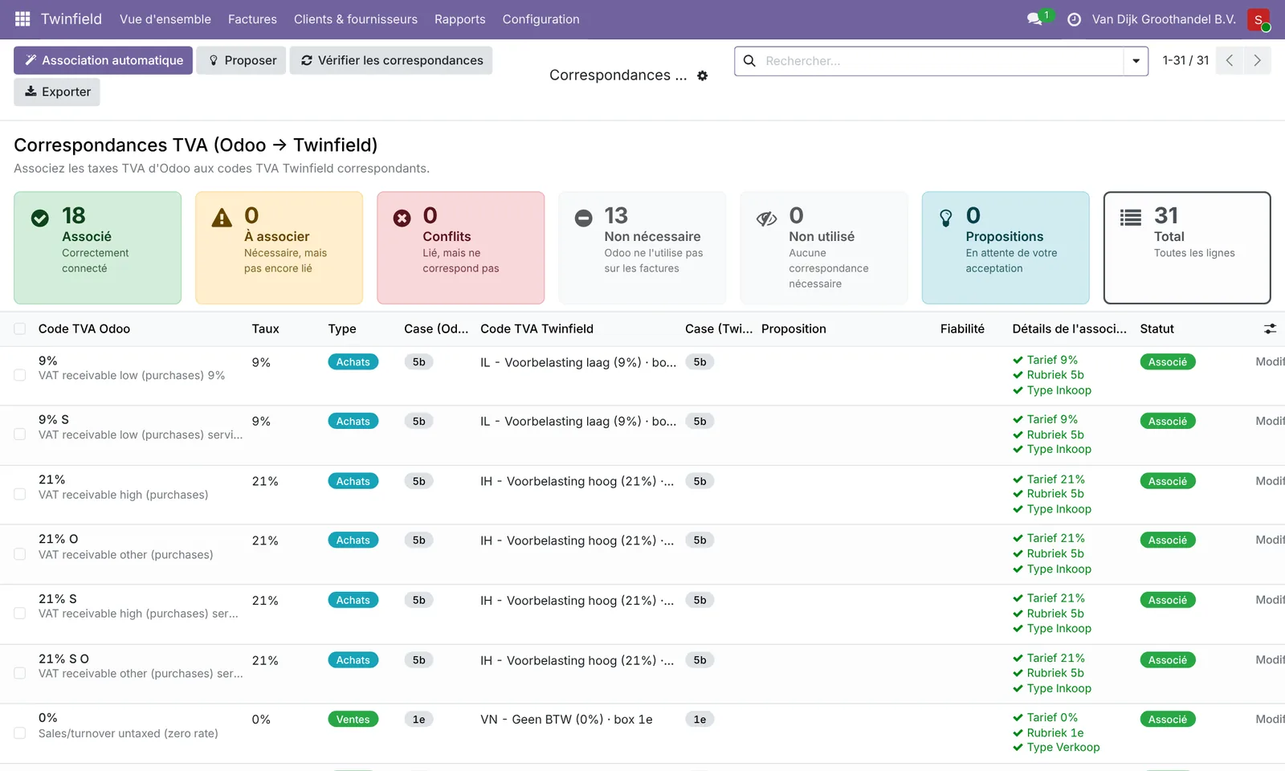Filter by the À associer card

tap(279, 247)
